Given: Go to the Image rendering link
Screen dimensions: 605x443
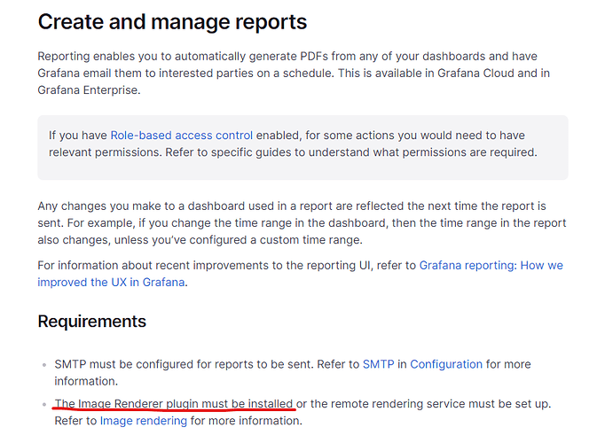Looking at the screenshot, I should click(x=144, y=421).
